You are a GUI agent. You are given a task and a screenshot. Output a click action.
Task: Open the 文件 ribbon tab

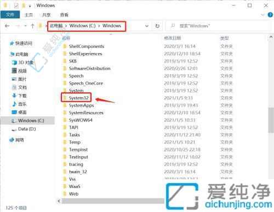10,15
